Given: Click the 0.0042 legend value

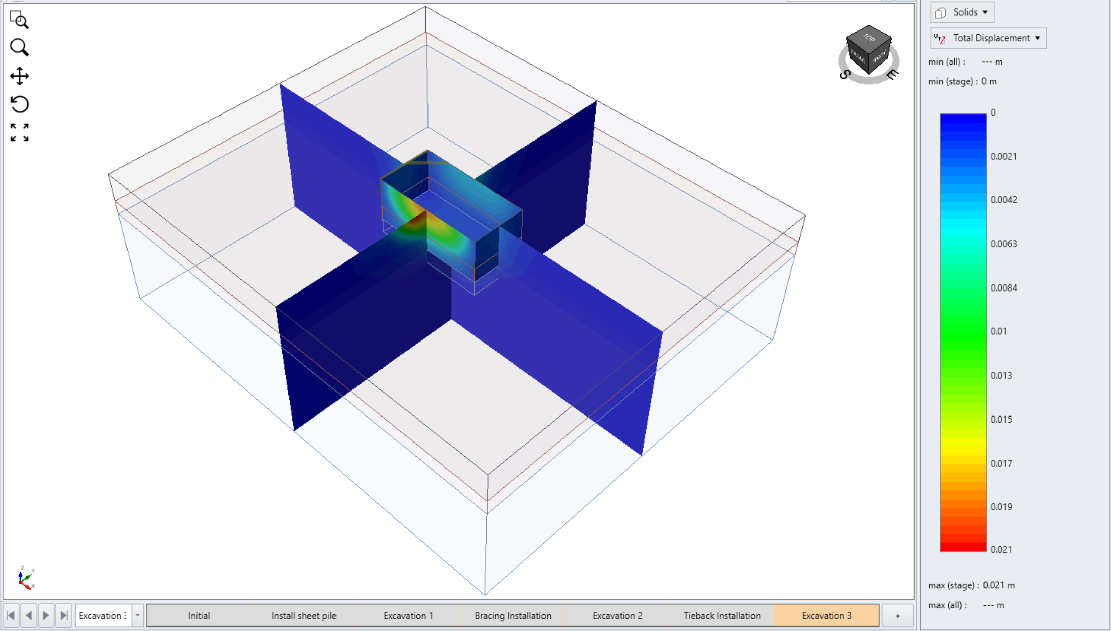Looking at the screenshot, I should [x=1003, y=200].
